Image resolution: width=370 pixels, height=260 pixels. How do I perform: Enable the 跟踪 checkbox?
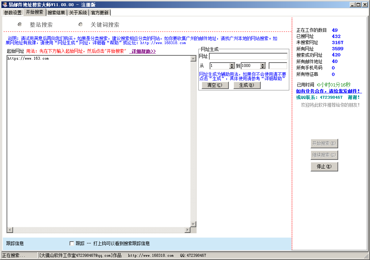point(72,243)
